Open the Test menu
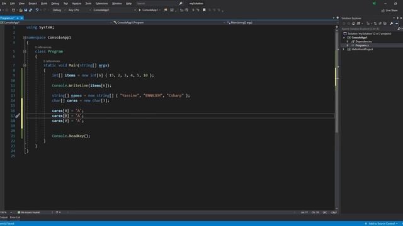Viewport: 403px width, 226px height. click(x=65, y=4)
